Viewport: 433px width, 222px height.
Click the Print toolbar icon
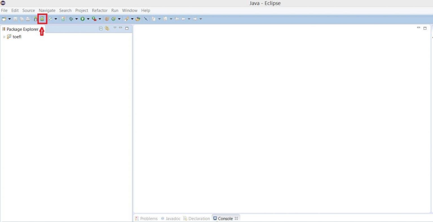coord(28,19)
